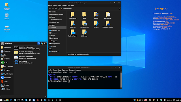Open Система category in start menu

7,89
